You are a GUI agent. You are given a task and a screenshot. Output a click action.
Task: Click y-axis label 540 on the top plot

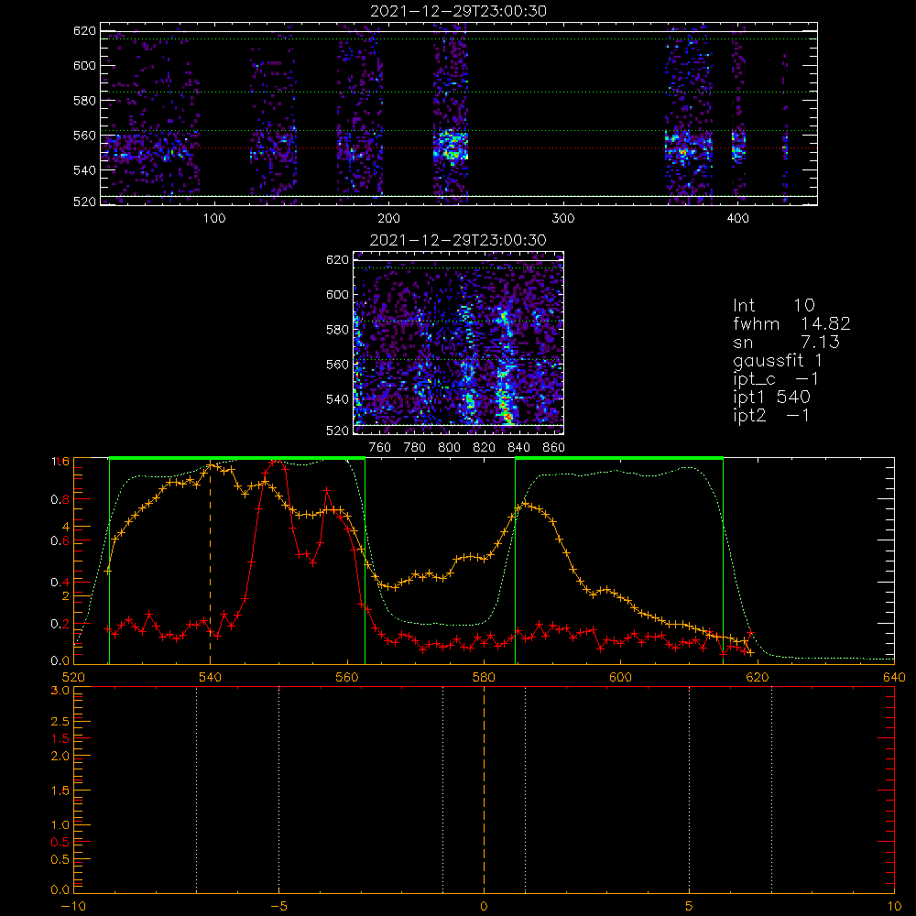point(84,170)
